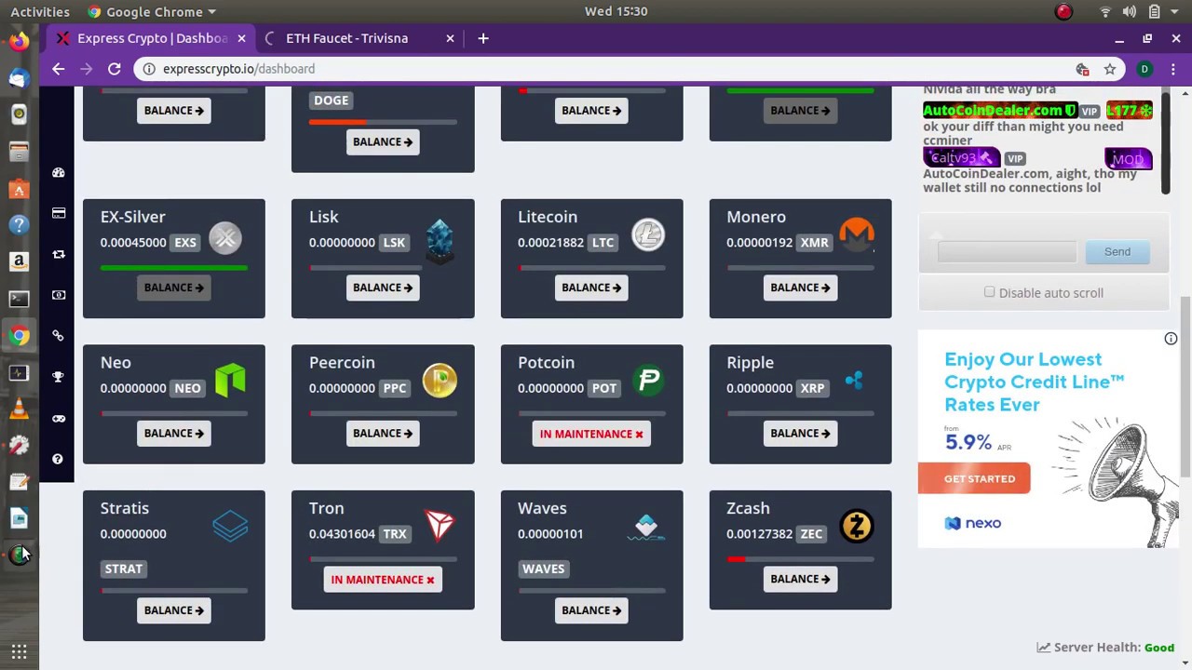Image resolution: width=1192 pixels, height=670 pixels.
Task: Open VLC media player from the dock
Action: click(x=19, y=409)
